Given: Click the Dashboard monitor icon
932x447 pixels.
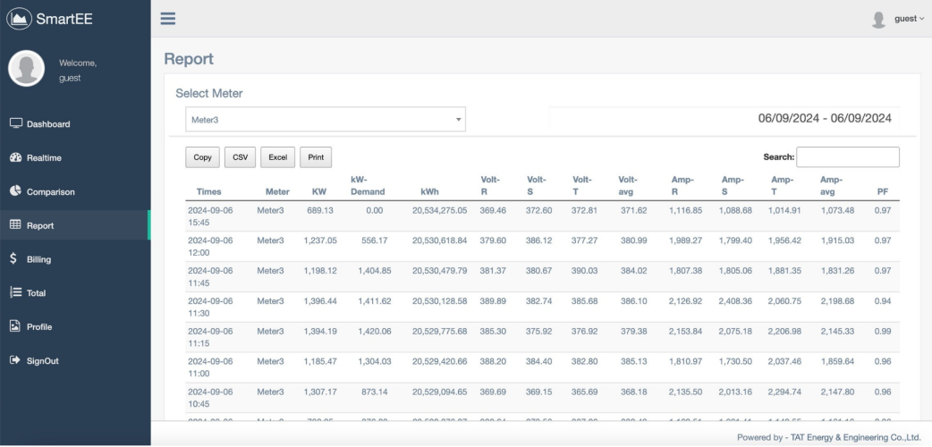Looking at the screenshot, I should point(15,123).
